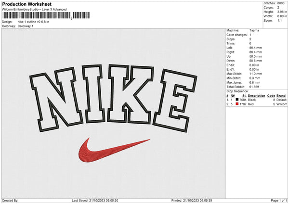The width and height of the screenshot is (289, 204).
Task: Click the 'Red' description in stop sequence
Action: (250, 104)
